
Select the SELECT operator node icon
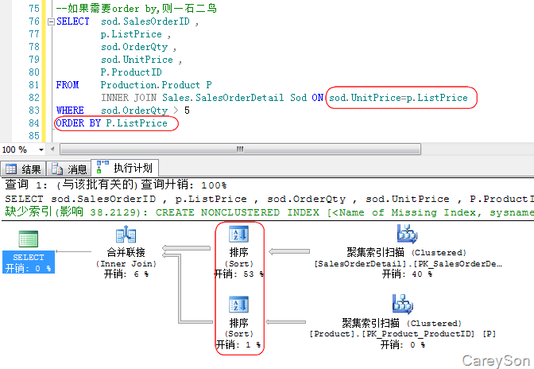click(29, 240)
